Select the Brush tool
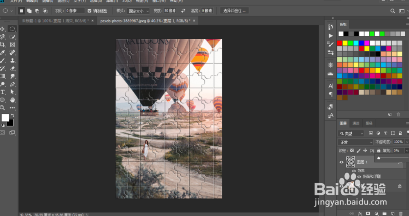 pyautogui.click(x=2, y=60)
